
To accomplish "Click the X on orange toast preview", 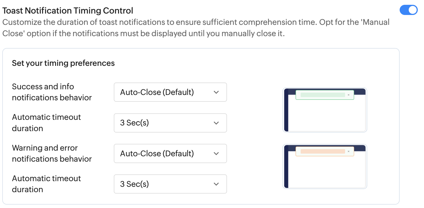I will click(x=348, y=151).
